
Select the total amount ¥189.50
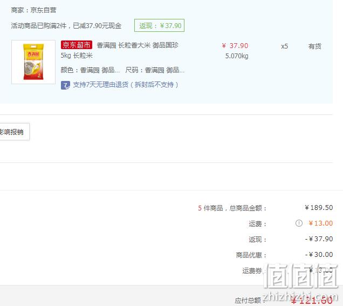coord(319,207)
